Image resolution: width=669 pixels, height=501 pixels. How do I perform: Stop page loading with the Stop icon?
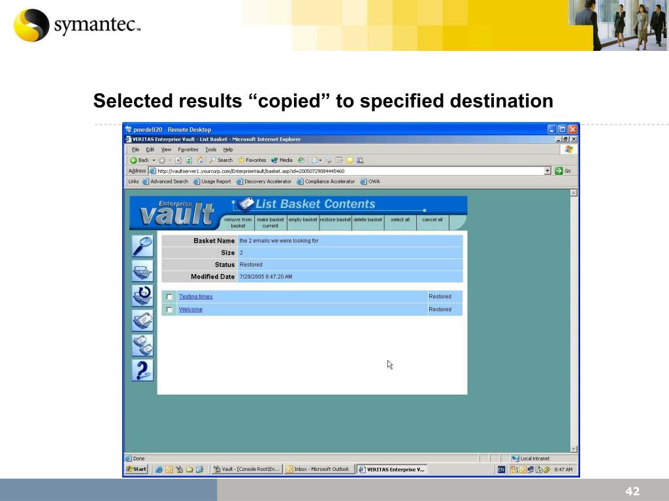[178, 160]
